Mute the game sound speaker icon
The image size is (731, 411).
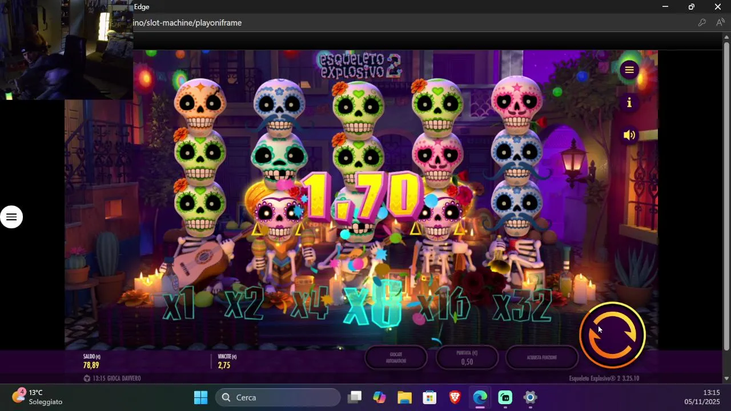point(629,135)
